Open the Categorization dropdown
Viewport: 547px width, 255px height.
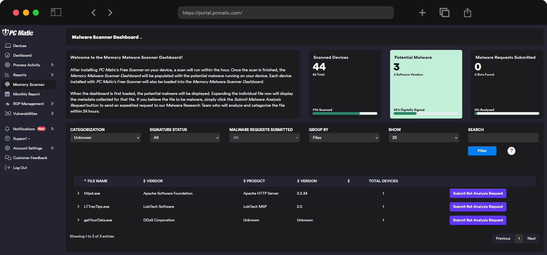(x=105, y=138)
